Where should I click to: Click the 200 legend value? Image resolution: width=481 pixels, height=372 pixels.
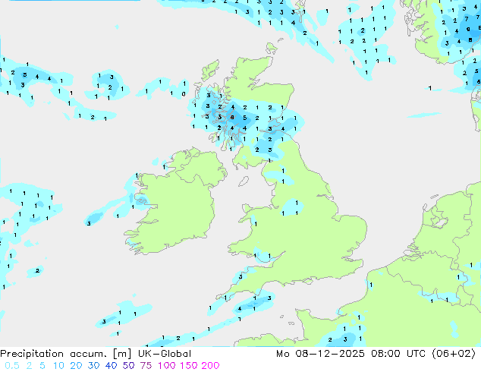pos(210,366)
